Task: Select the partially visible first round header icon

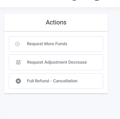Action: coord(74,0)
